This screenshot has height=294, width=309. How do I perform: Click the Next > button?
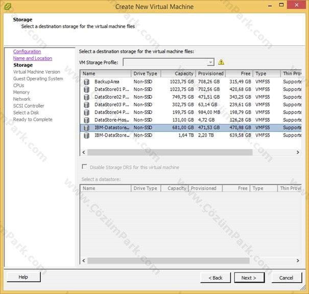249,278
